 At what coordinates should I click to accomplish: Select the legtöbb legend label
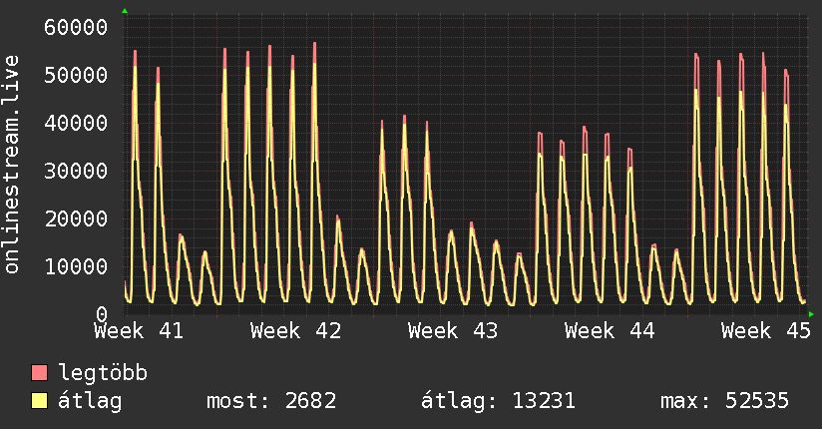(x=103, y=373)
